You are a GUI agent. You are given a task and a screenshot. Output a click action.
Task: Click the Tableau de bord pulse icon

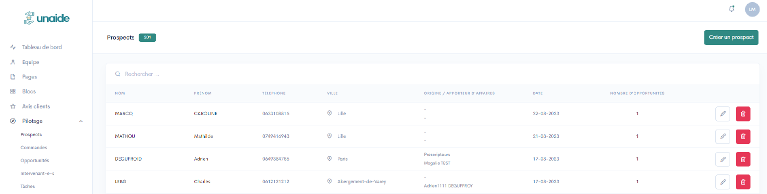pyautogui.click(x=13, y=47)
